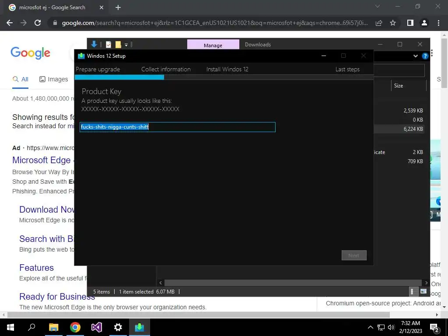
Task: Open the Chrome profile menu
Action: pos(424,23)
